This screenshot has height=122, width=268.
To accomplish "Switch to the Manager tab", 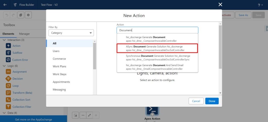I will click(x=24, y=34).
